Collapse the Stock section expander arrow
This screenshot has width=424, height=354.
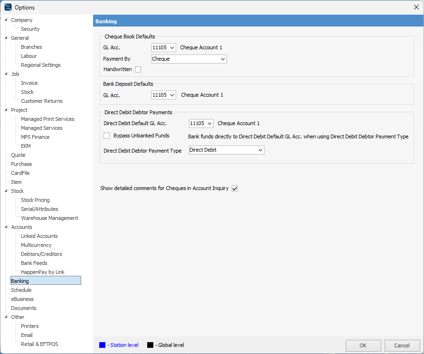point(6,191)
